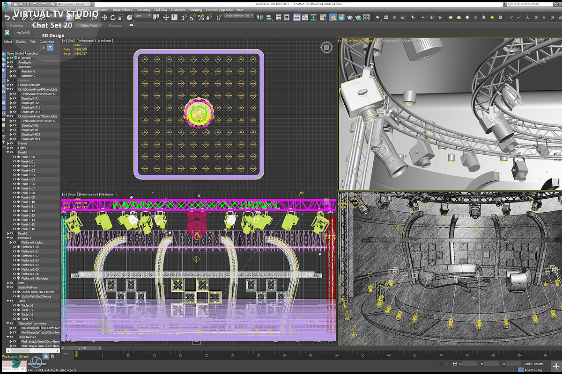Image resolution: width=562 pixels, height=374 pixels.
Task: Choose the Select and Scale tool
Action: pos(121,17)
